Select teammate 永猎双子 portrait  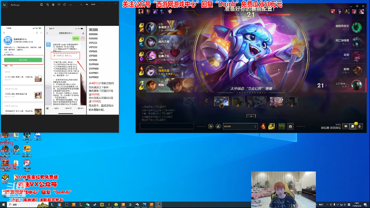(151, 28)
